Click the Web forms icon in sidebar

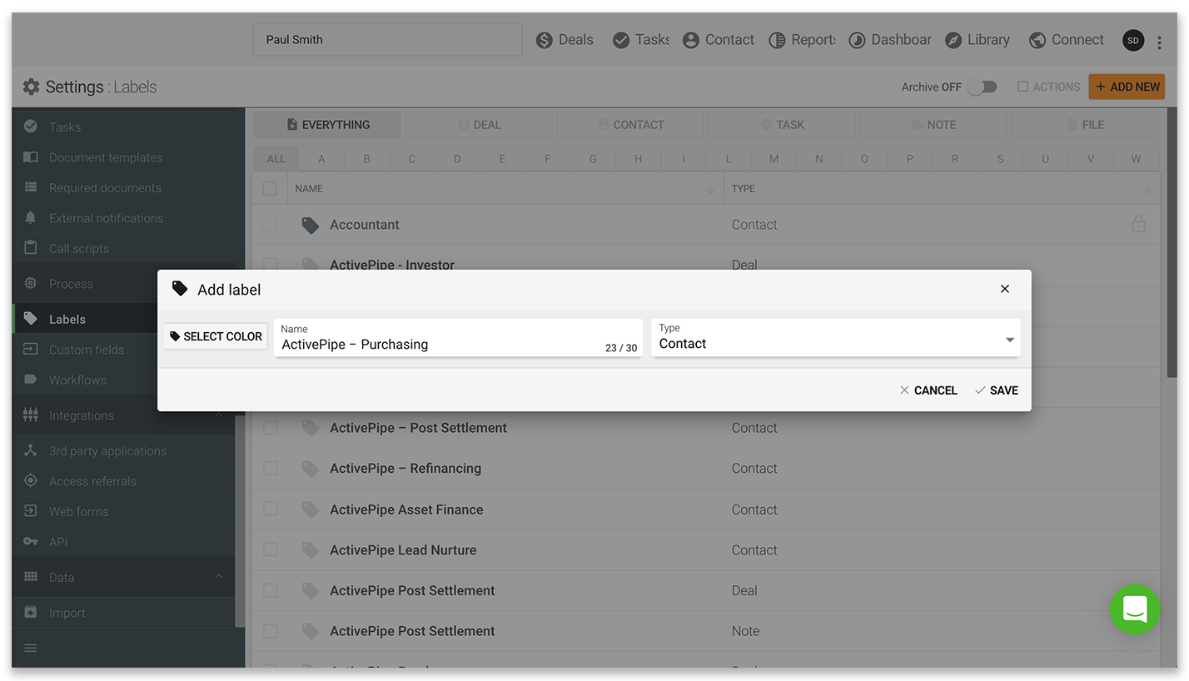tap(31, 511)
